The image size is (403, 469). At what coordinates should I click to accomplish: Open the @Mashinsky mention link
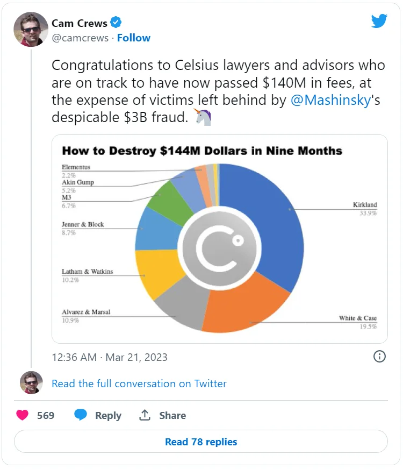coord(331,101)
